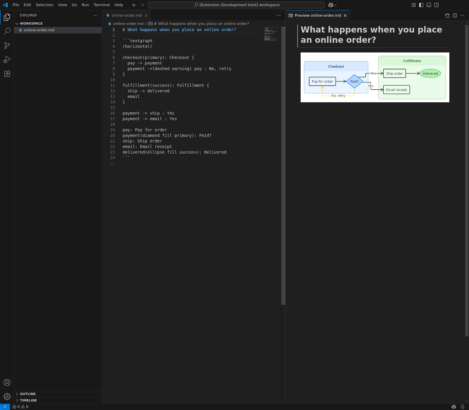Click the errors and warnings status indicator
This screenshot has width=469, height=410.
click(21, 407)
